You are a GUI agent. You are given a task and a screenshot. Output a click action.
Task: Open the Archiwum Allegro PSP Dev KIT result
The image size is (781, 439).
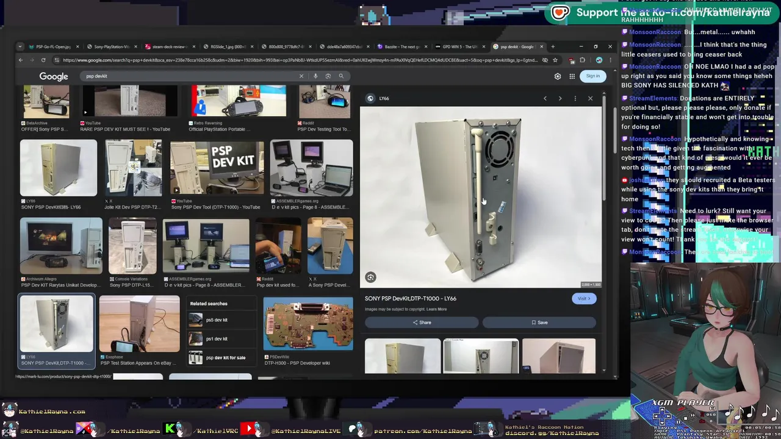tap(61, 246)
